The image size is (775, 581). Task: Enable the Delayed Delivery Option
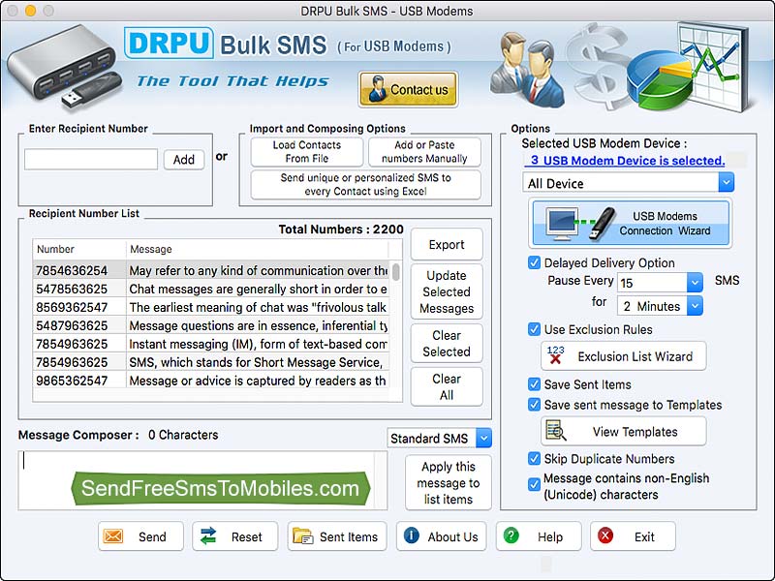pos(534,262)
